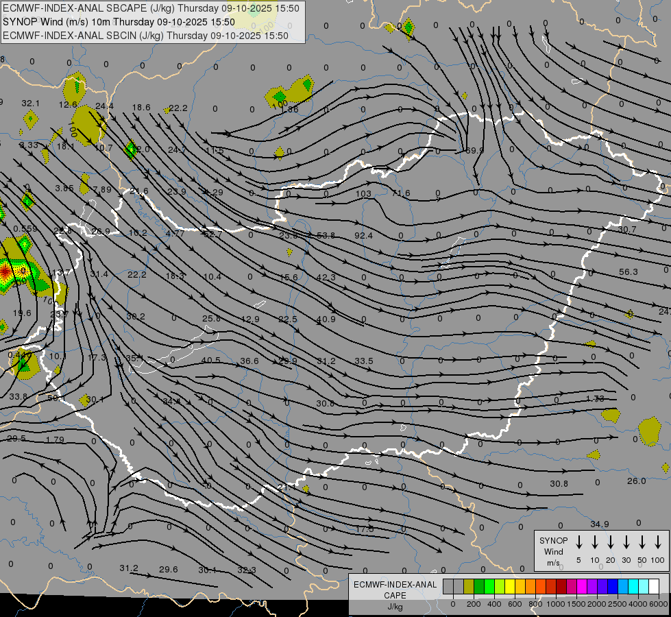Viewport: 671px width, 617px height.
Task: Click the map value 50.1
Action: 56,398
